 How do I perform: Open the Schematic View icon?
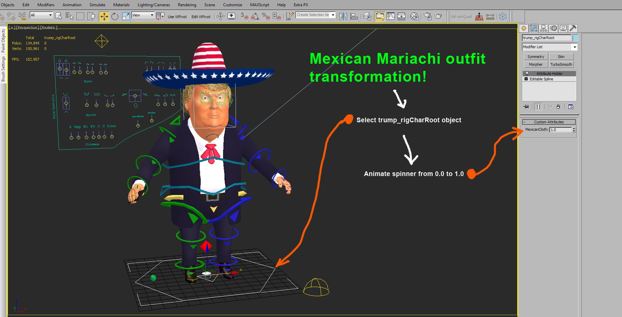coord(401,16)
